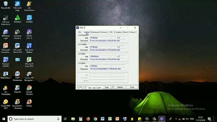
Task: Click the L3 Cache descriptor text
Action: 105,69
